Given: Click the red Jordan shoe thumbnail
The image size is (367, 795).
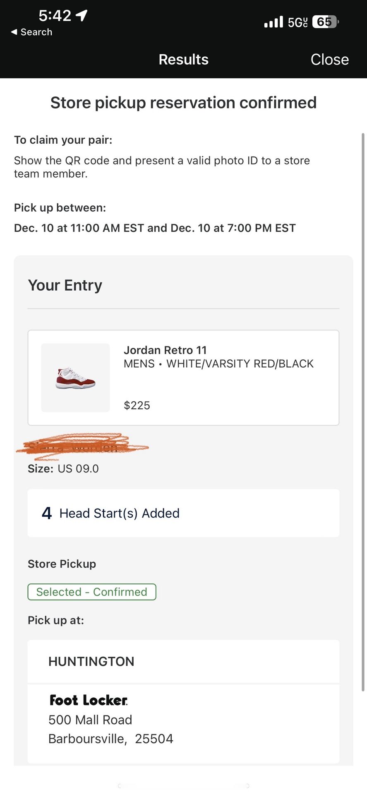Looking at the screenshot, I should tap(75, 378).
